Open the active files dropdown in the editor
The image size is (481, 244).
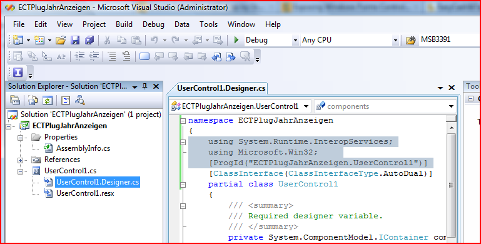(440, 88)
